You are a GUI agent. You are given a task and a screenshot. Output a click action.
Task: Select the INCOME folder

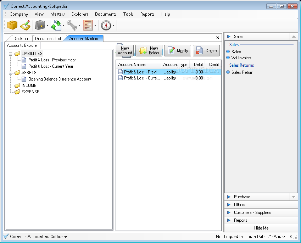click(x=29, y=85)
